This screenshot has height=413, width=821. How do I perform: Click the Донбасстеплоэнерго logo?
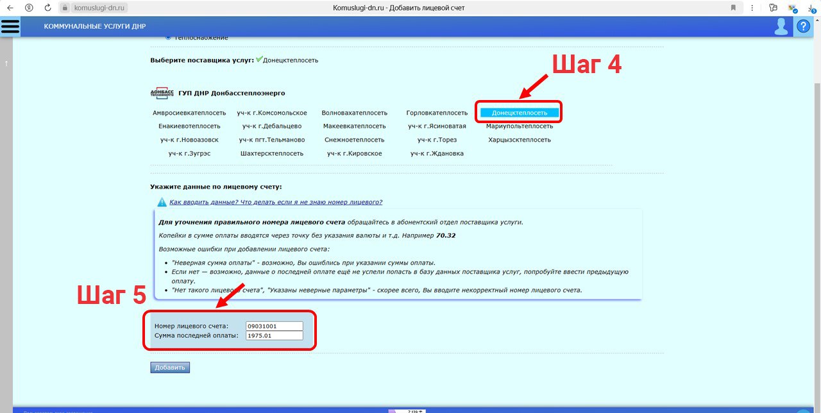[162, 93]
